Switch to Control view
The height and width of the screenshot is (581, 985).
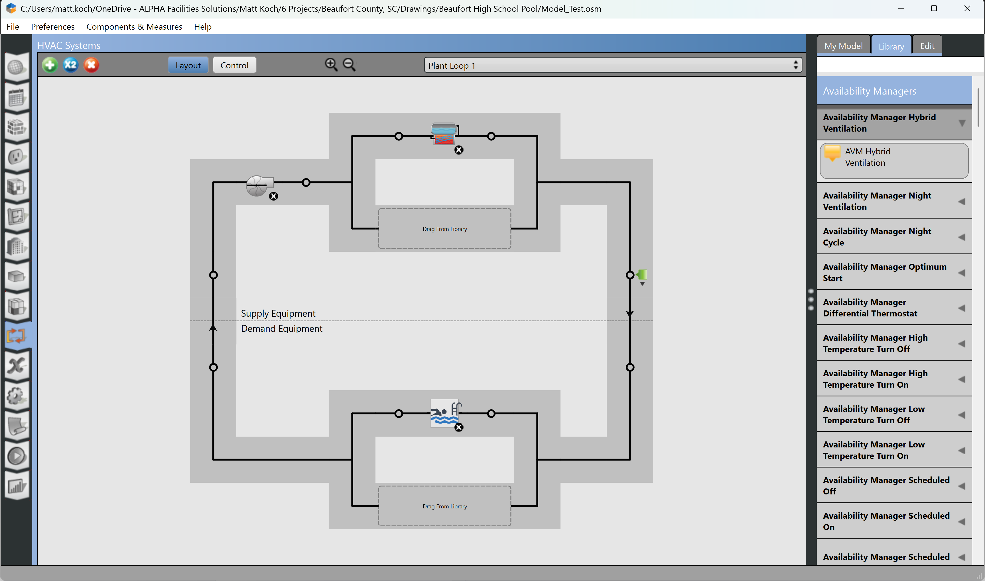click(234, 65)
